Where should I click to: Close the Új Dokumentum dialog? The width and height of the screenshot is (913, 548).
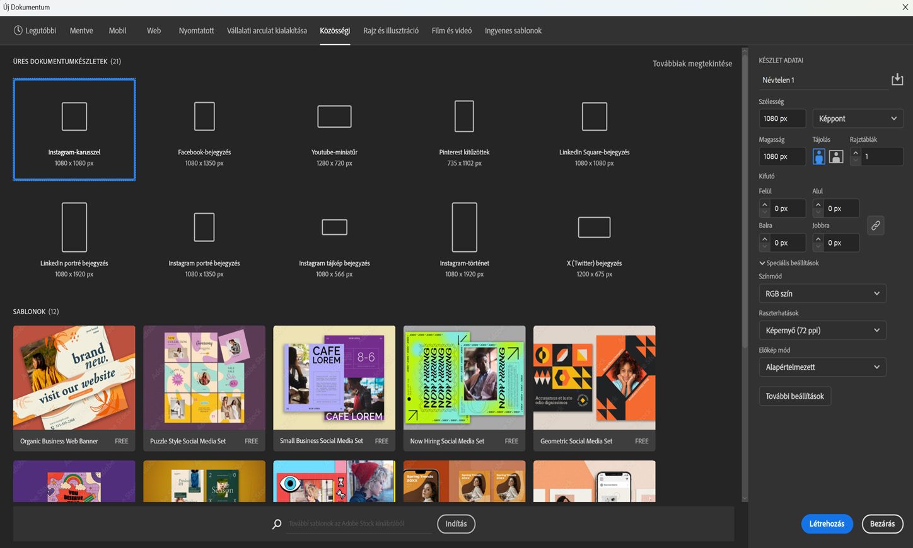point(905,8)
